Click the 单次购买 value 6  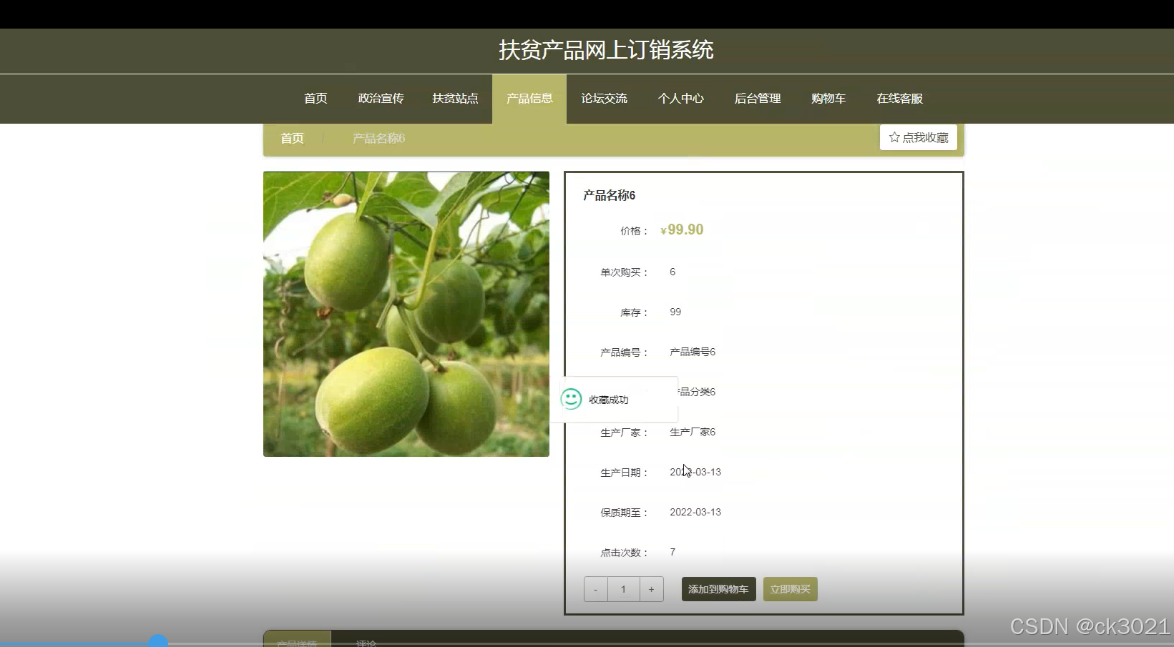pos(672,272)
